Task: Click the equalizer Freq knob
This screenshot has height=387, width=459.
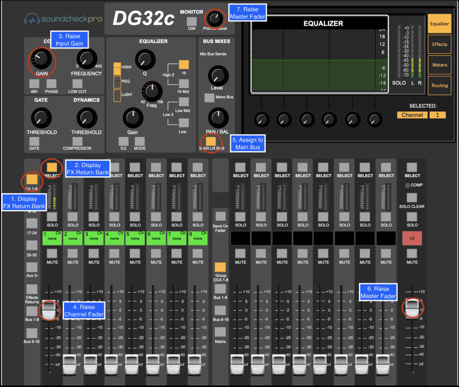Action: 152,91
